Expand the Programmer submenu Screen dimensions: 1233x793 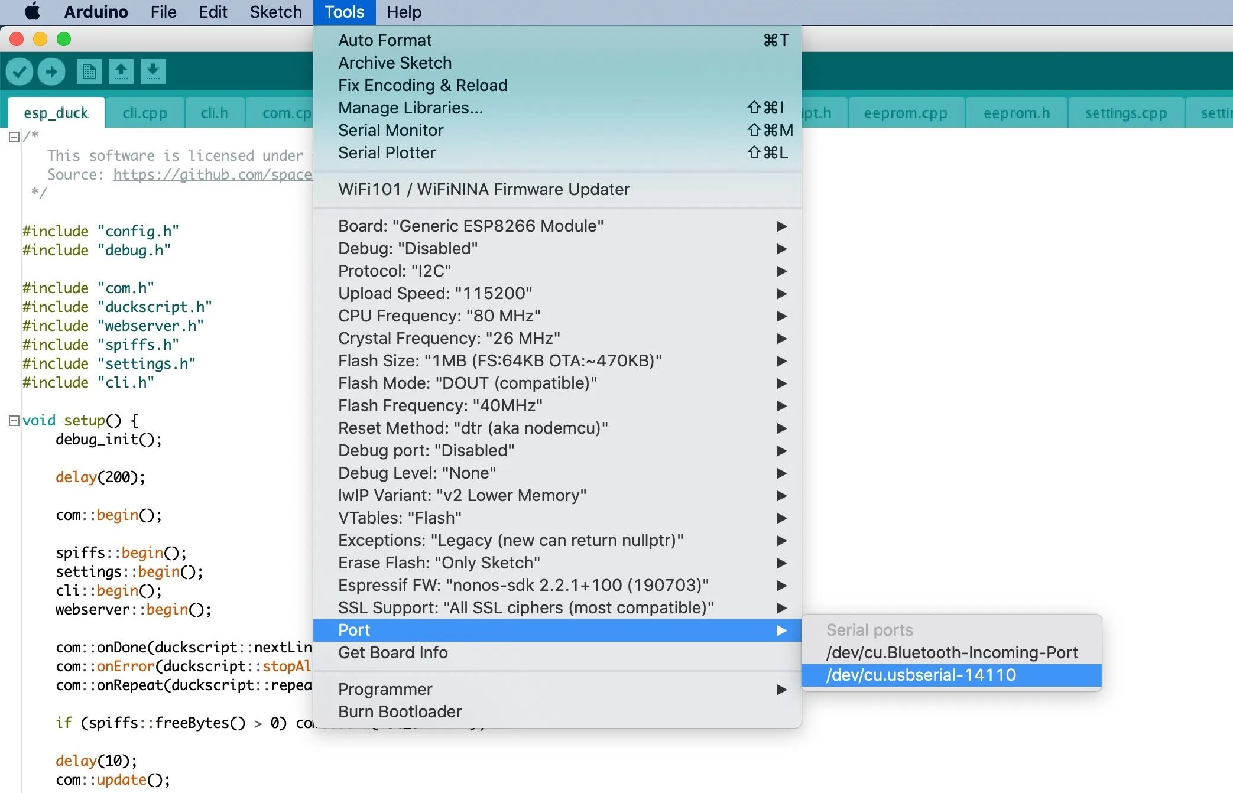pos(557,690)
